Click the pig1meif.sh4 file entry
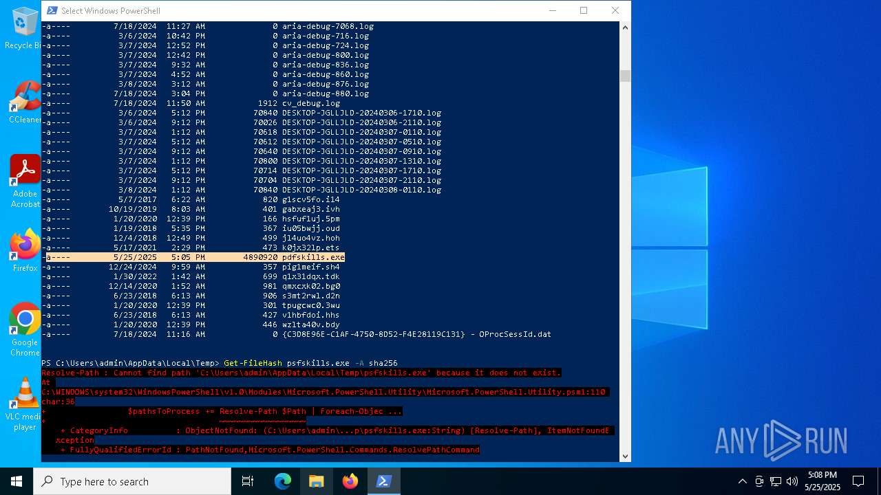The width and height of the screenshot is (881, 495). click(x=311, y=267)
